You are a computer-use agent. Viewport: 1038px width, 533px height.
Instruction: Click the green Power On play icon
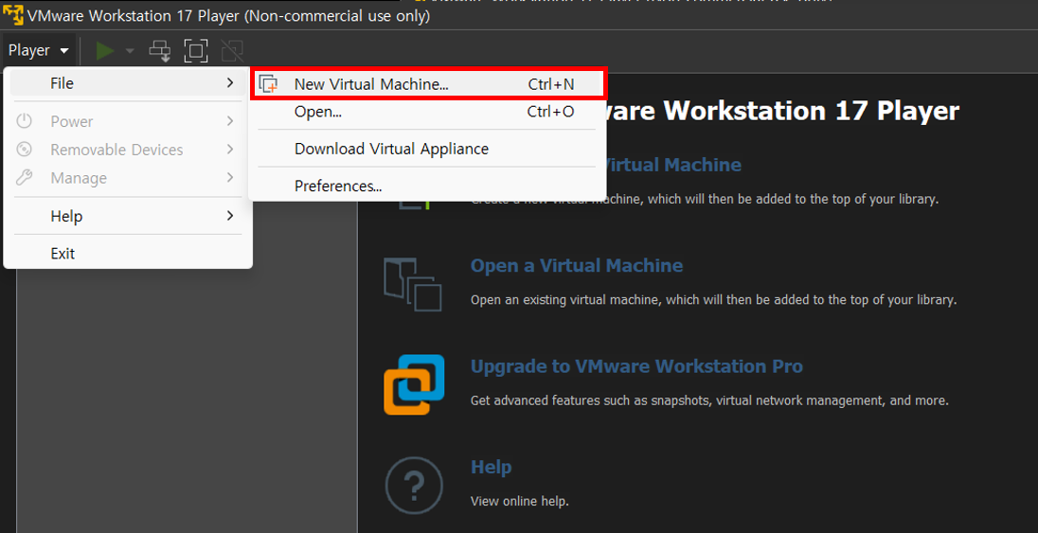tap(104, 50)
